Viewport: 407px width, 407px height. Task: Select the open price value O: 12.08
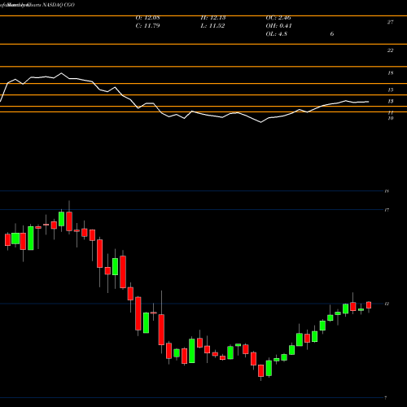tap(147, 18)
